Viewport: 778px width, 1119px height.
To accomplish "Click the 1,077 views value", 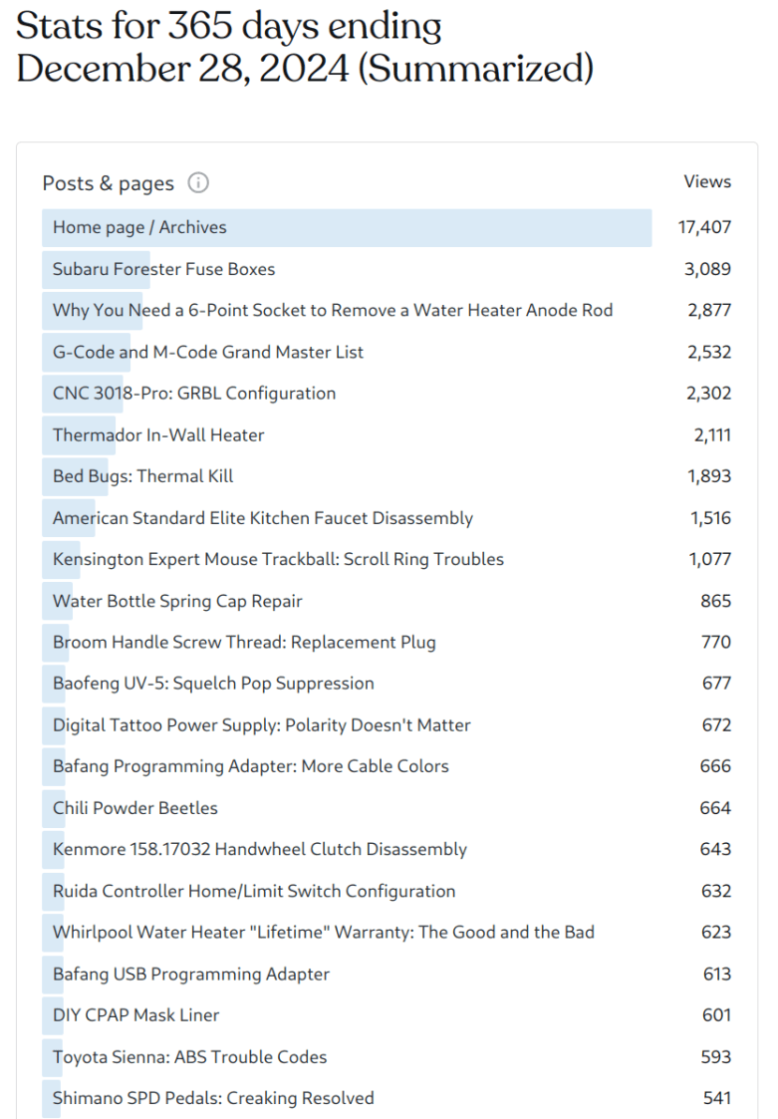I will [710, 560].
